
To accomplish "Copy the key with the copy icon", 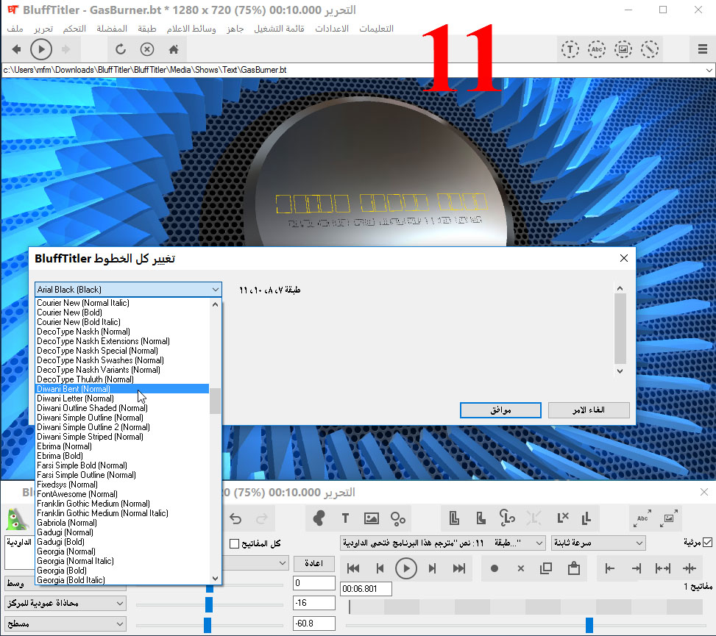I will 546,568.
